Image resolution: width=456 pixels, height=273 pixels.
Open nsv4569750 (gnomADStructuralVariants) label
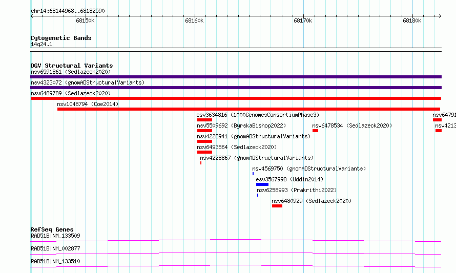(x=309, y=169)
